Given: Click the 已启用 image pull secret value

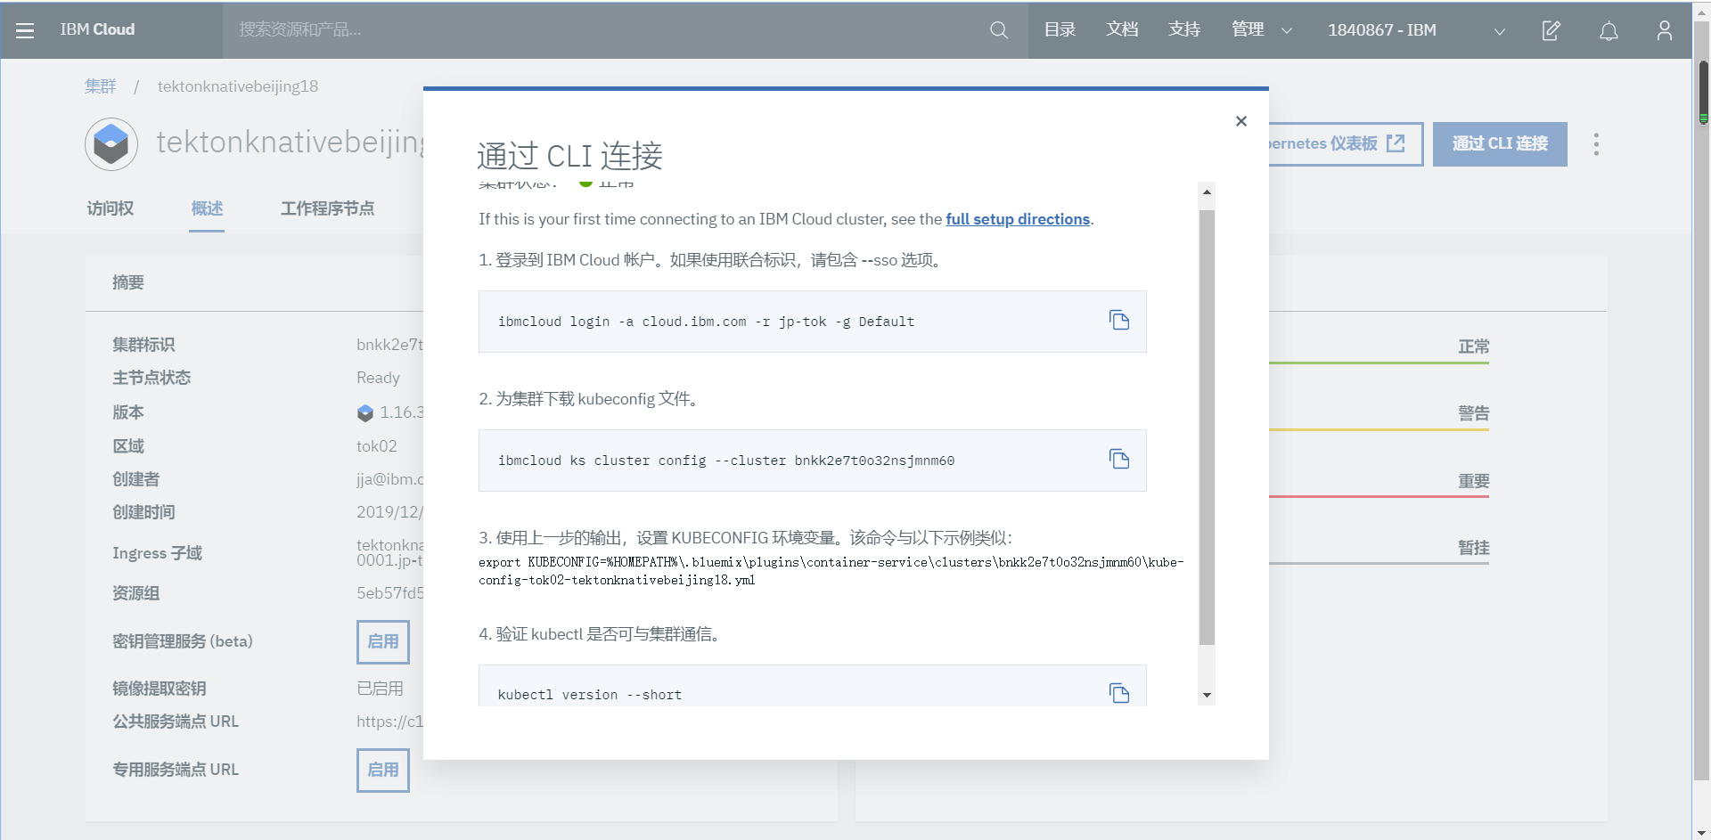Looking at the screenshot, I should point(380,689).
